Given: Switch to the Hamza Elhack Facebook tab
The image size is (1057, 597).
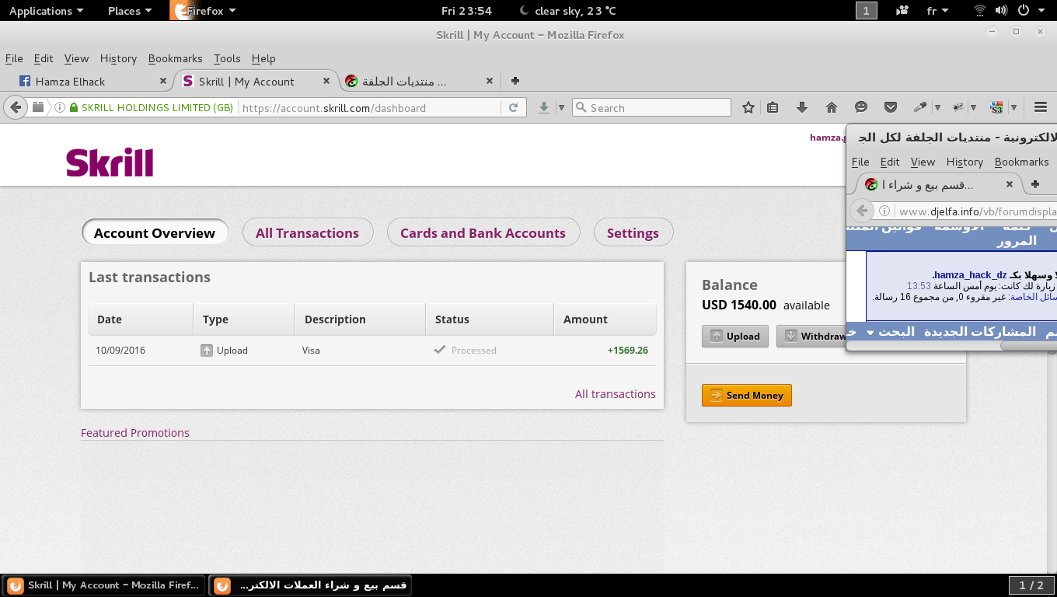Looking at the screenshot, I should pyautogui.click(x=92, y=81).
